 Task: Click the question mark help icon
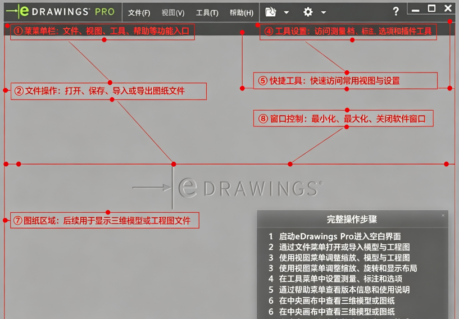[x=396, y=11]
